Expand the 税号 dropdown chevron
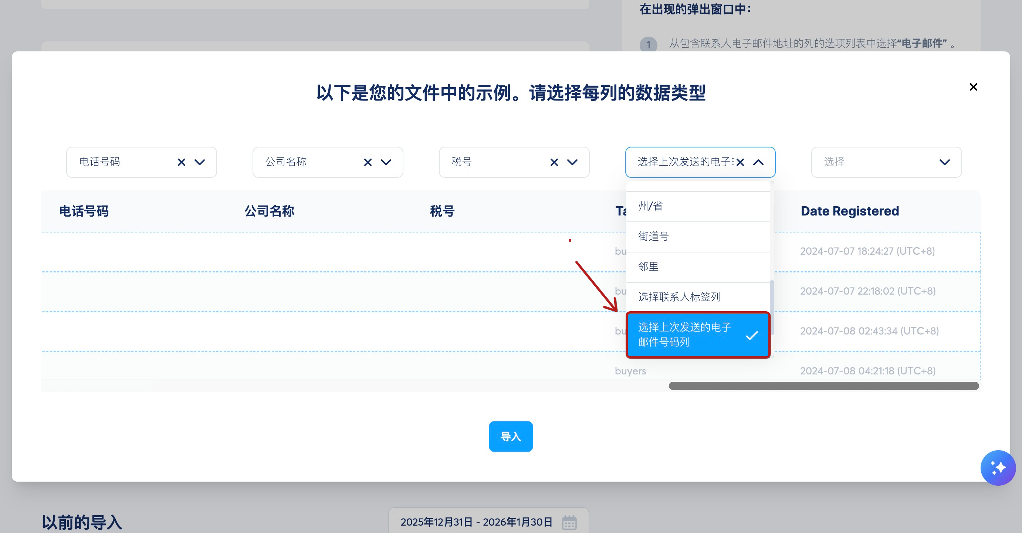Screen dimensions: 1022x533 click(x=572, y=162)
